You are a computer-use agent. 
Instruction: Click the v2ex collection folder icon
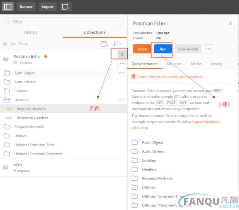click(x=6, y=167)
